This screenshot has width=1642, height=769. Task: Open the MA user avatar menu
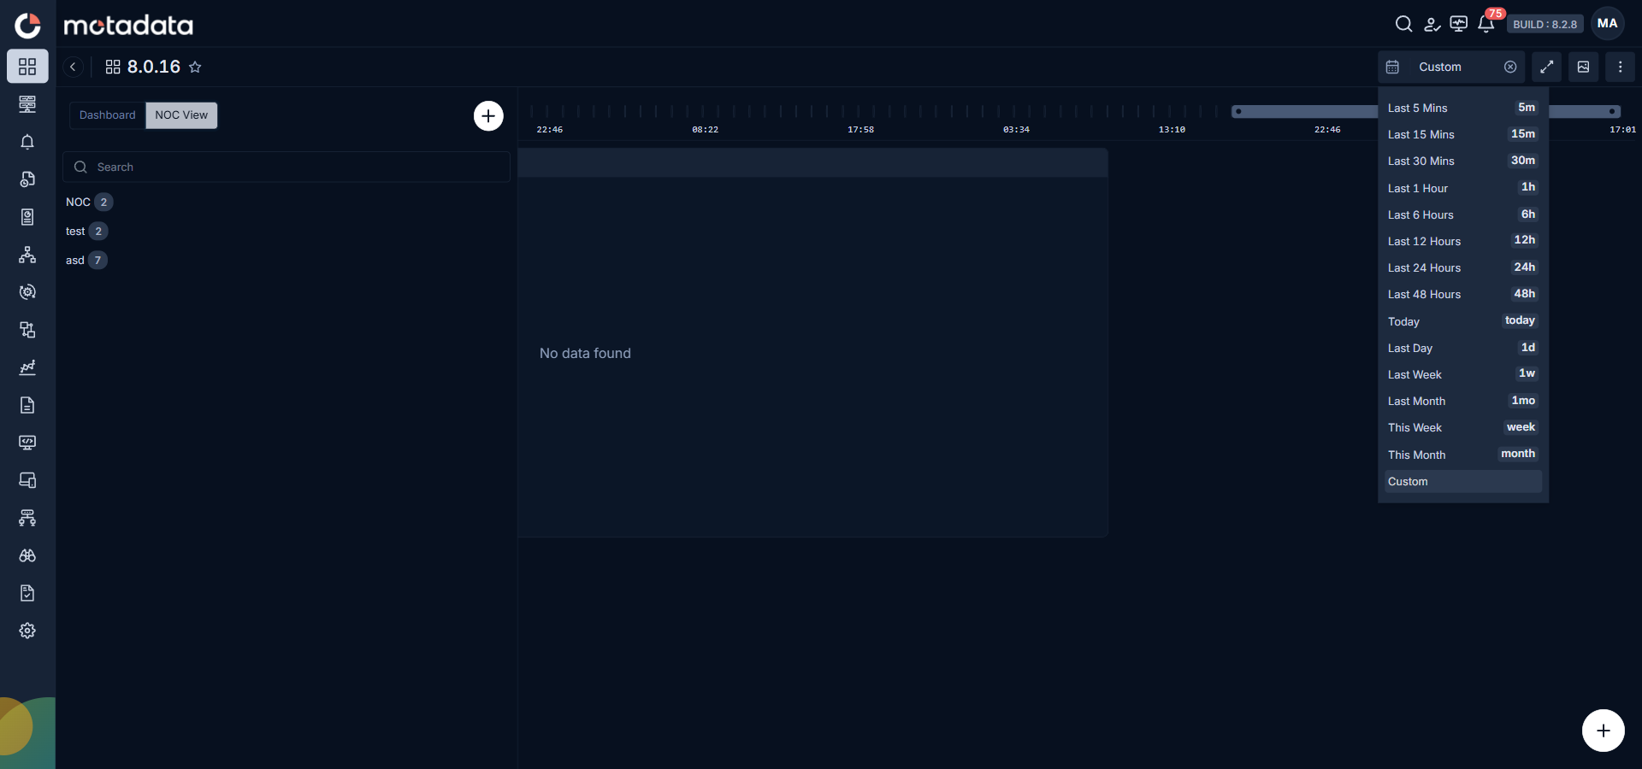tap(1608, 24)
